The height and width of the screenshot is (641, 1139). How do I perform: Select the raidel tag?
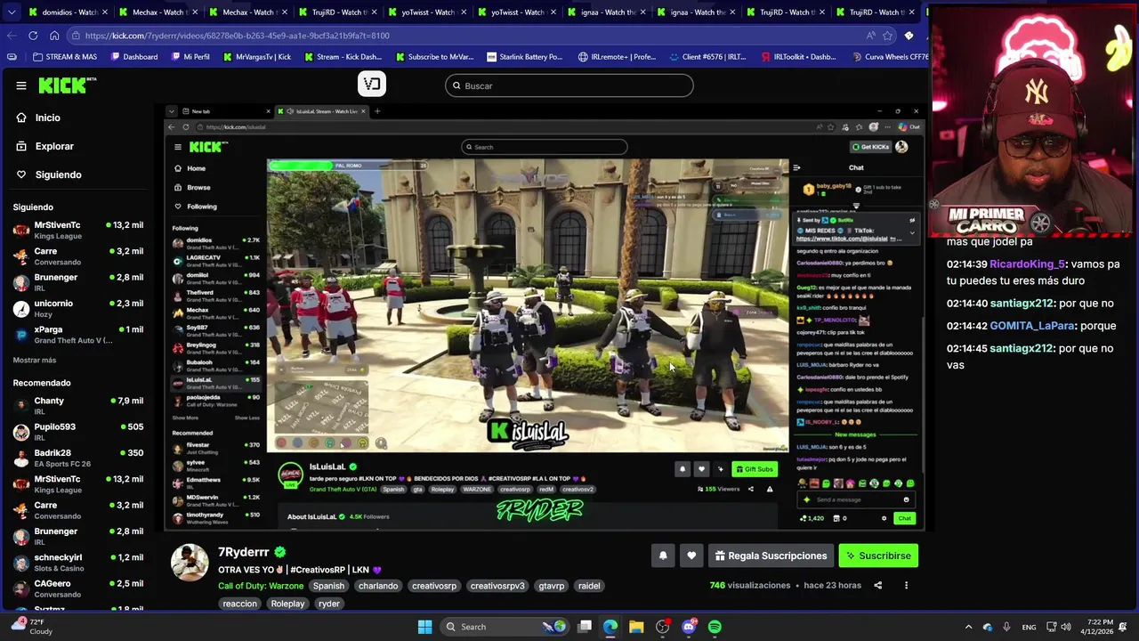[x=589, y=586]
